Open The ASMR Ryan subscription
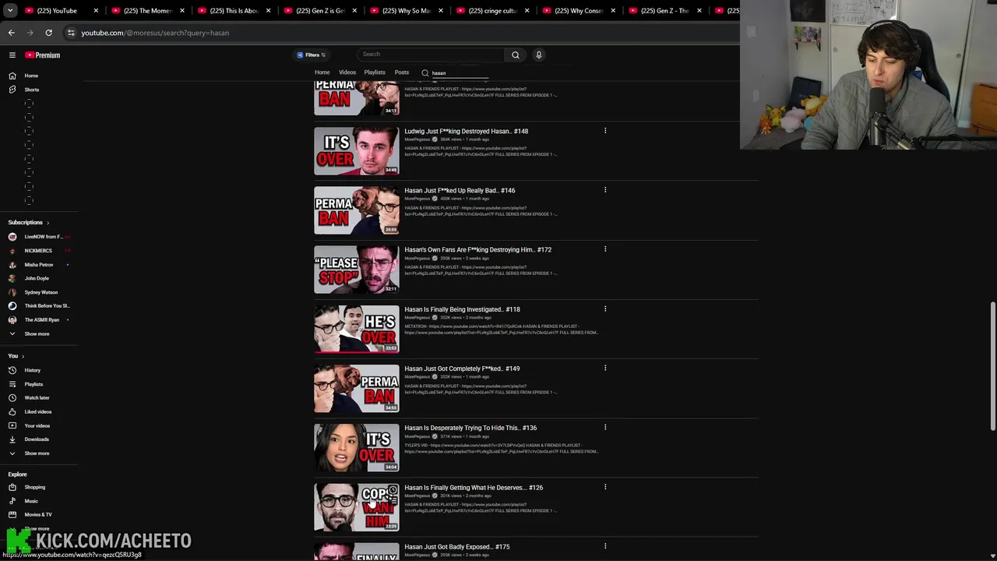Image resolution: width=997 pixels, height=561 pixels. point(39,319)
